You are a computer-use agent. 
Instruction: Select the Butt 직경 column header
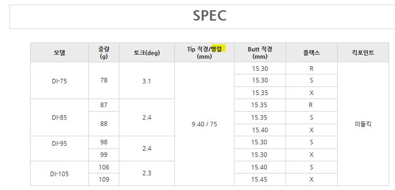pyautogui.click(x=260, y=52)
